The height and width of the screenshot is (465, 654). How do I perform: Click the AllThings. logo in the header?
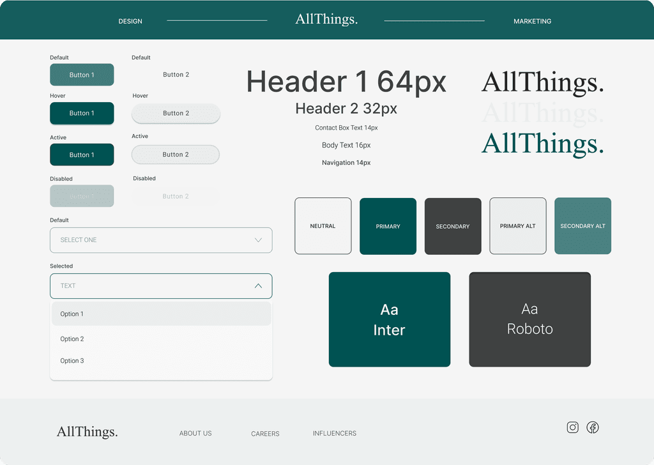click(x=326, y=19)
